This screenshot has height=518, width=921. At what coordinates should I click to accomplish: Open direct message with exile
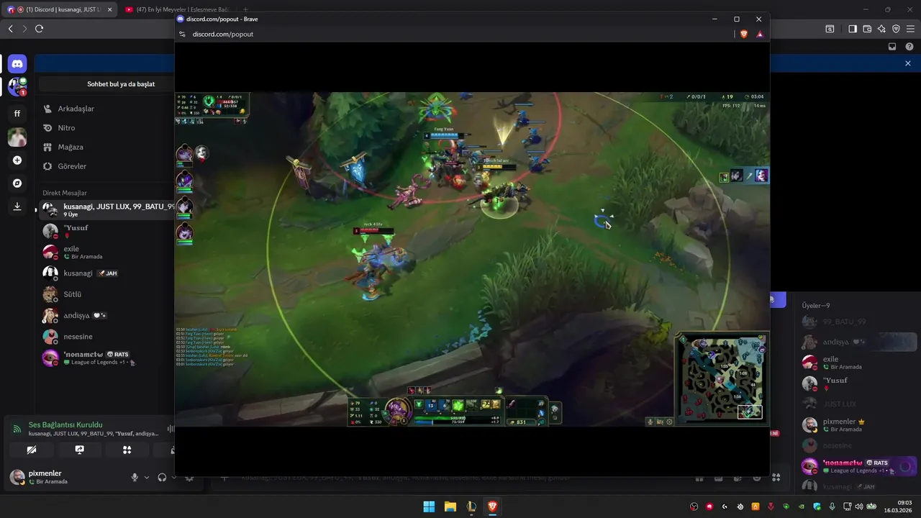click(x=106, y=252)
